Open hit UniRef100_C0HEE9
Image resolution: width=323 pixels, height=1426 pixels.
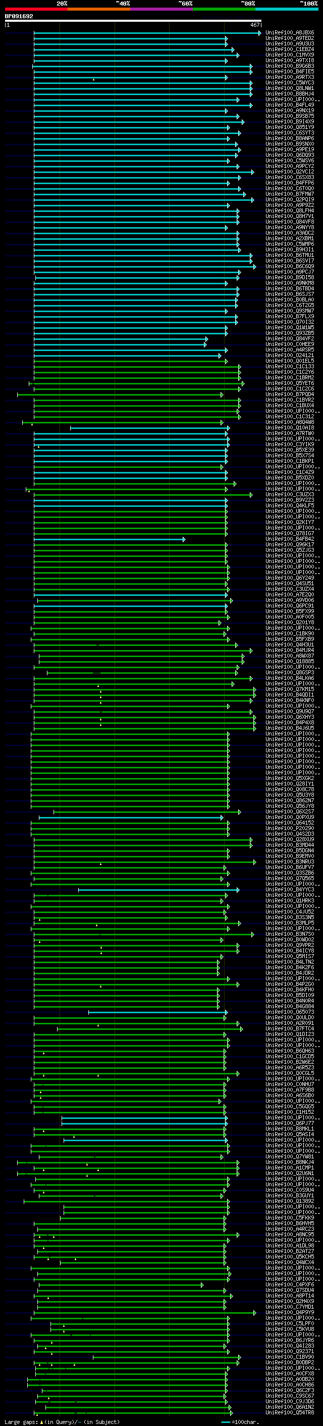290,344
